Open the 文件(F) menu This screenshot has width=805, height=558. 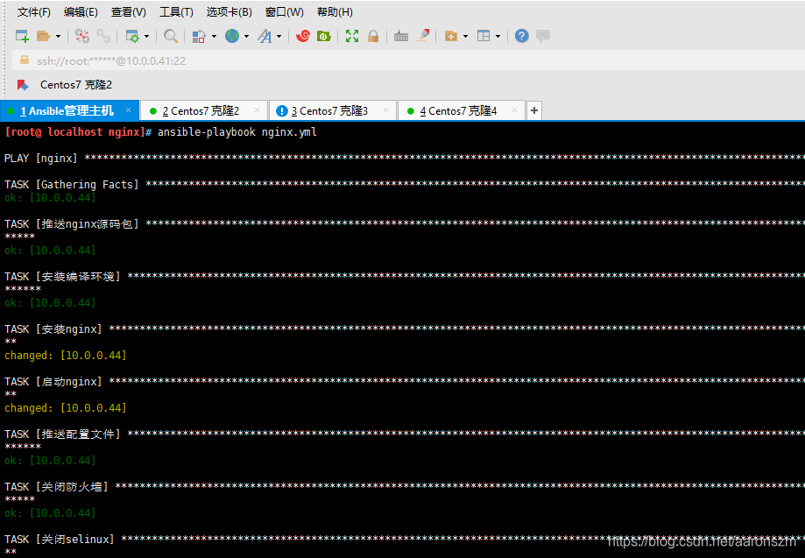[34, 11]
